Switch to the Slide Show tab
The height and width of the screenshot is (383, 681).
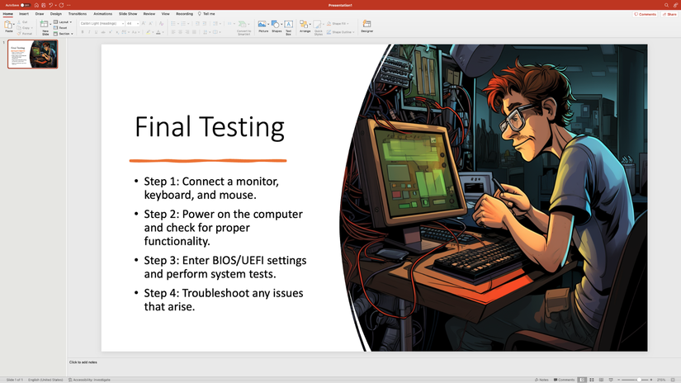[128, 14]
